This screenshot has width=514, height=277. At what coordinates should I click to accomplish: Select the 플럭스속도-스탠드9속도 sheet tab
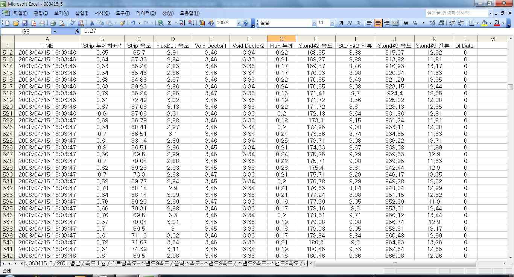203,263
